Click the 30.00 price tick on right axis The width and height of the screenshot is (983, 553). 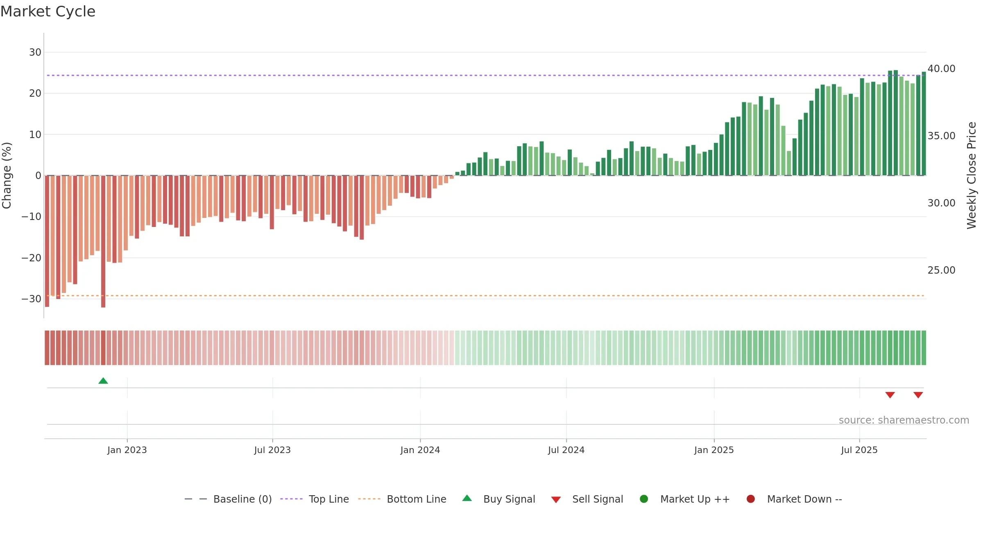[x=942, y=203]
